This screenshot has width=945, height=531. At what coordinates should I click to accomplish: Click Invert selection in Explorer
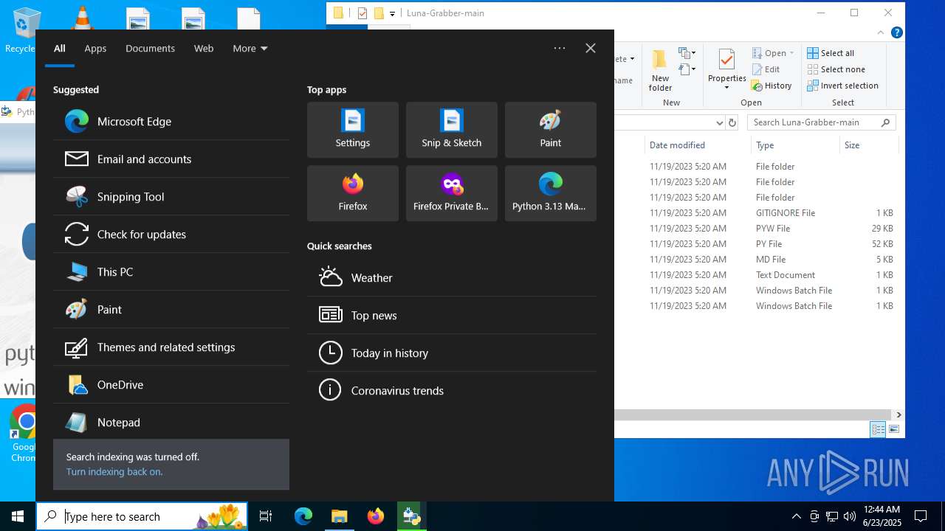click(x=842, y=86)
